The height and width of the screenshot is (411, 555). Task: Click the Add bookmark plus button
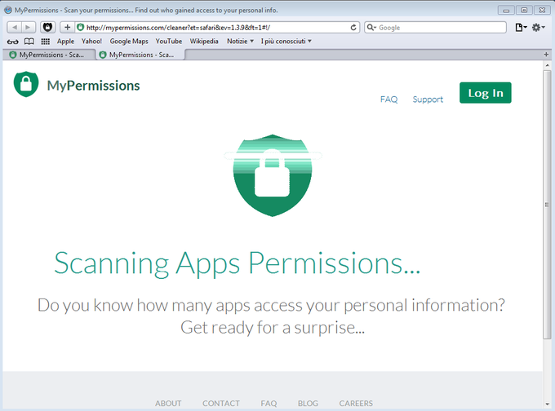(67, 27)
